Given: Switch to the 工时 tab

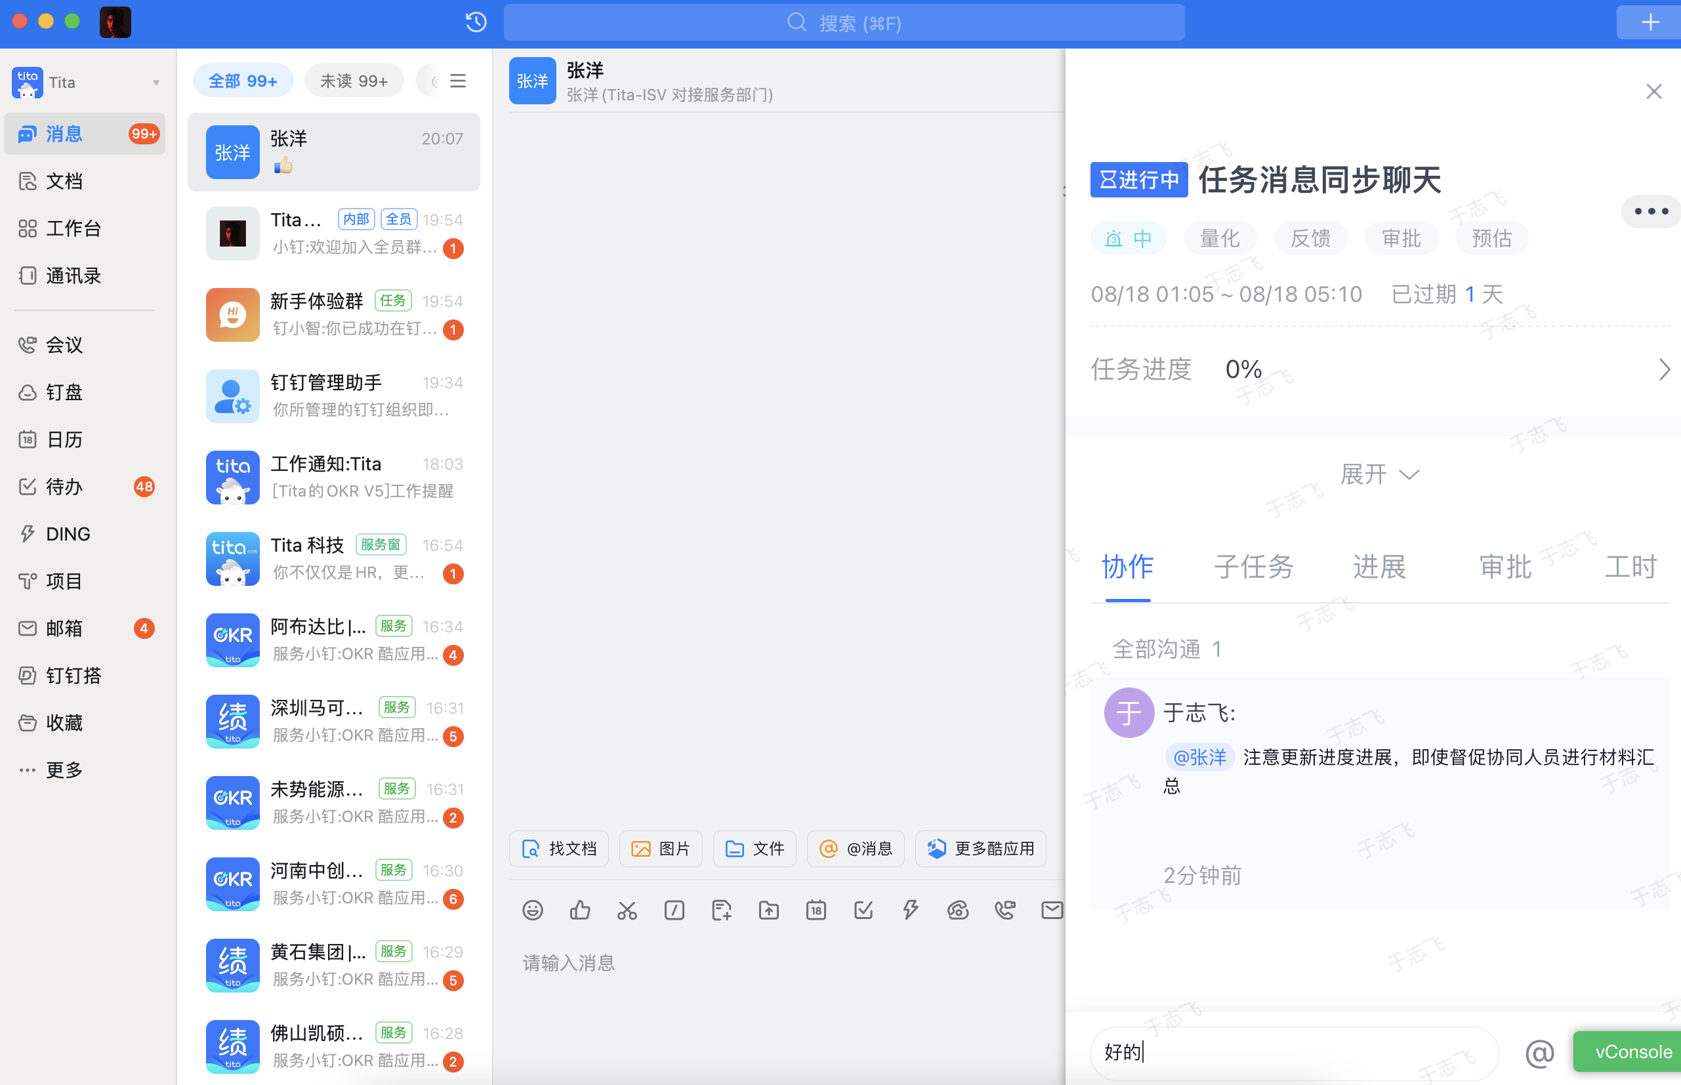Looking at the screenshot, I should (1630, 567).
